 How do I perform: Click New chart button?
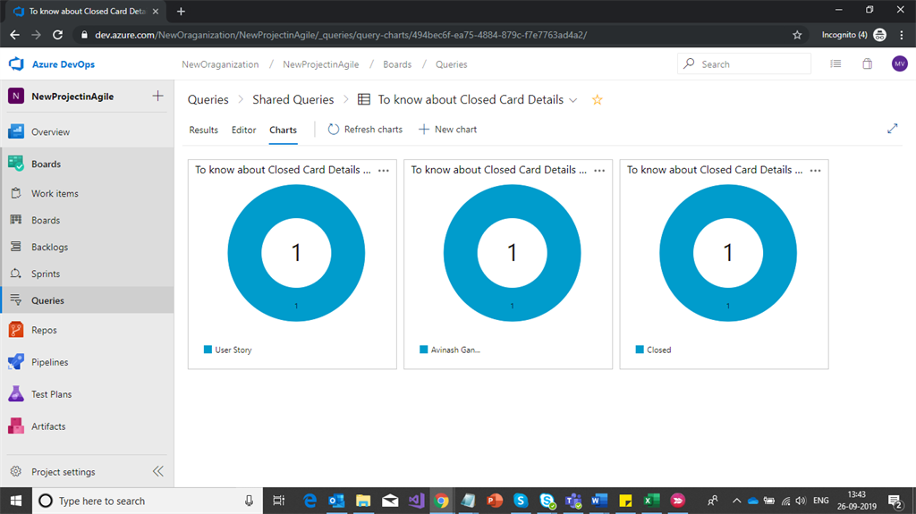[x=447, y=129]
